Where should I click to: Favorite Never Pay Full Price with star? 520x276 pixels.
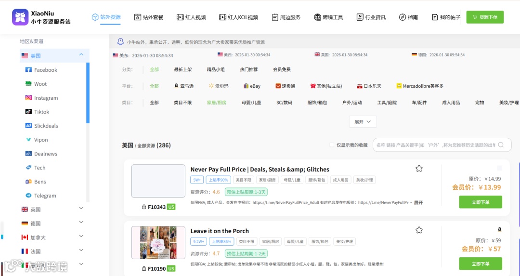click(419, 169)
